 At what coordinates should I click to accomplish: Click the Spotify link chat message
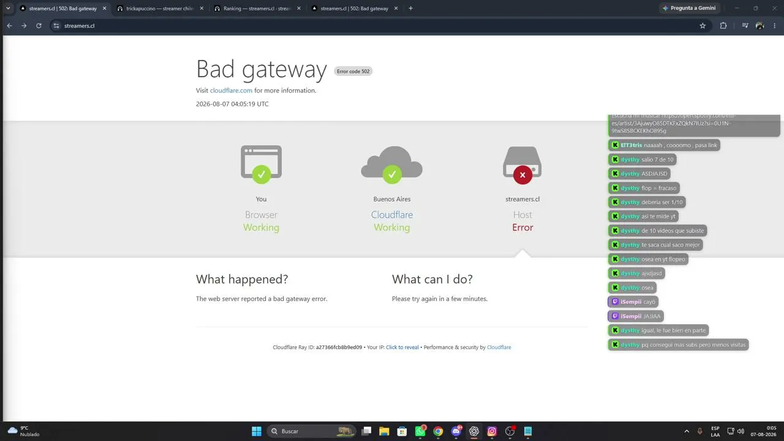pyautogui.click(x=694, y=125)
